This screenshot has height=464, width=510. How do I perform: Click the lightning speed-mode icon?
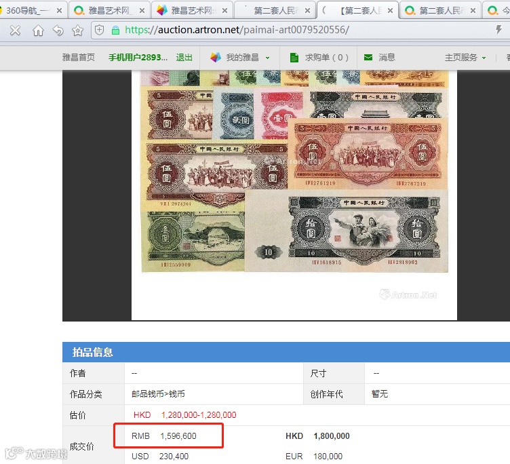coord(498,30)
